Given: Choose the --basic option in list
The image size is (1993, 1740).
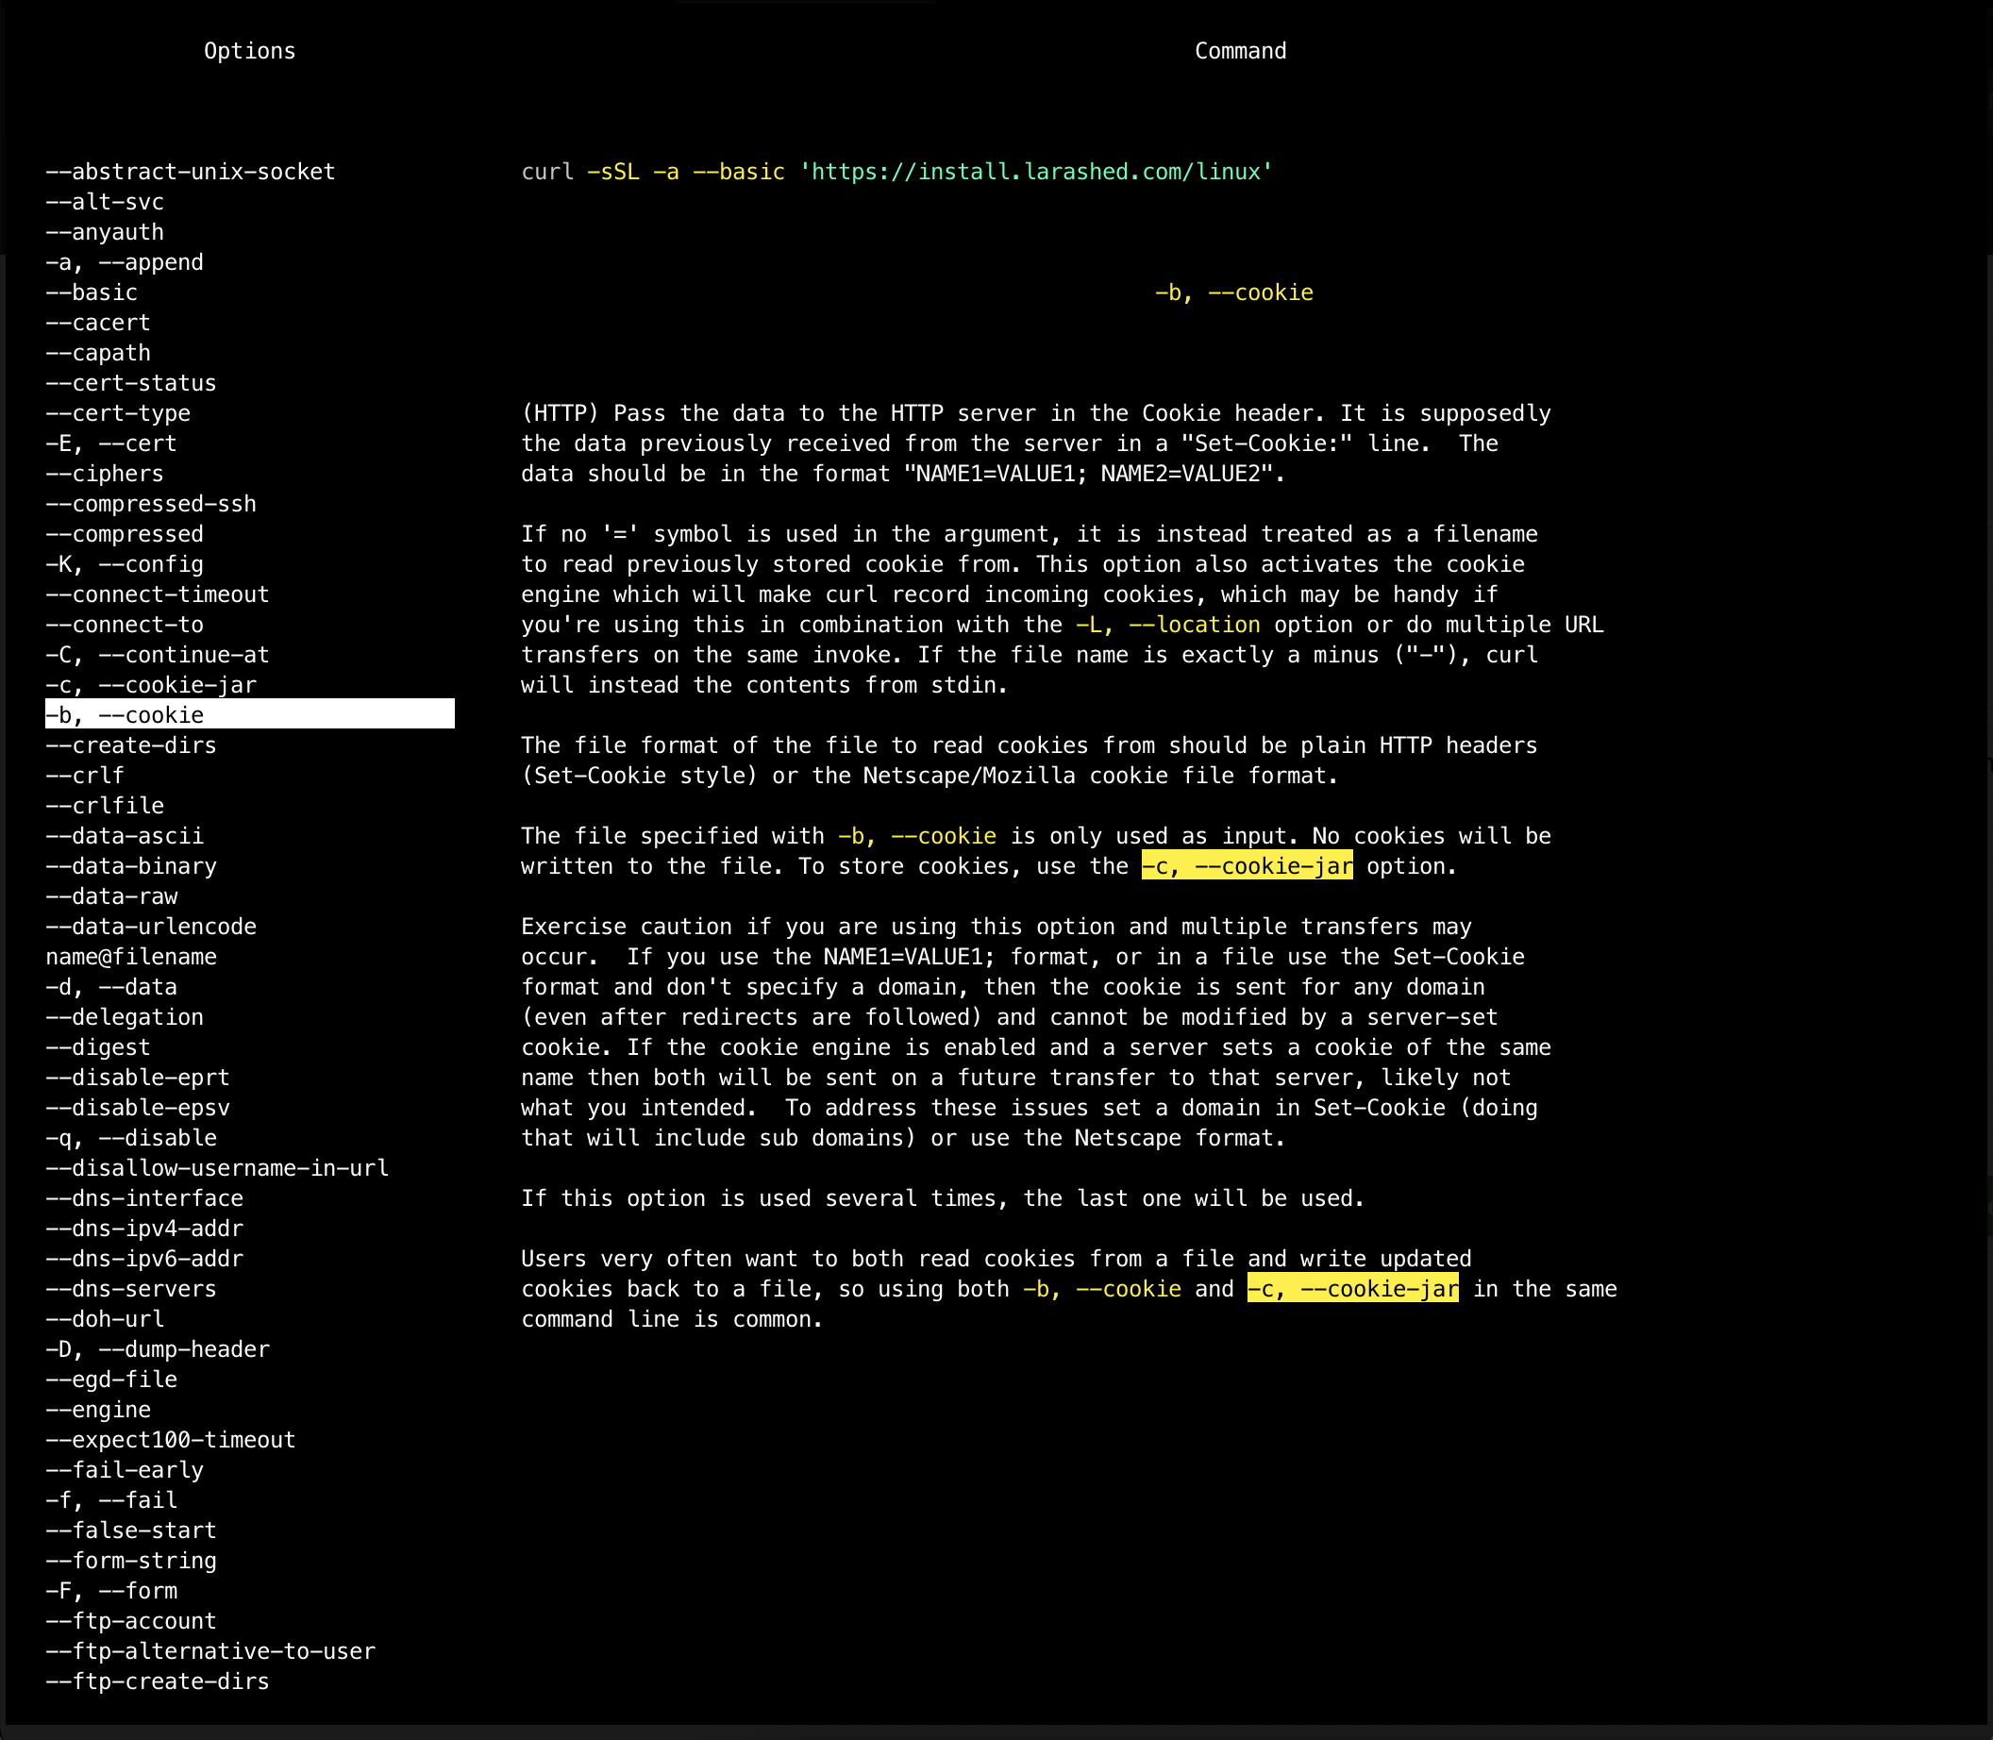Looking at the screenshot, I should pos(92,293).
